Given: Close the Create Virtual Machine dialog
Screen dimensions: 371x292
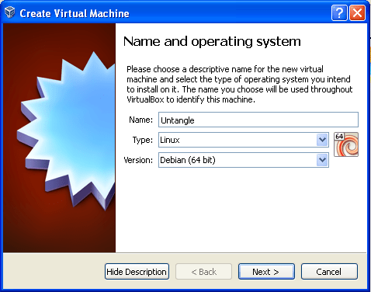Looking at the screenshot, I should click(x=357, y=12).
